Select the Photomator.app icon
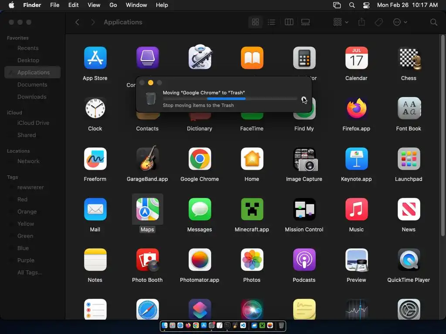446x334 pixels. (x=199, y=260)
